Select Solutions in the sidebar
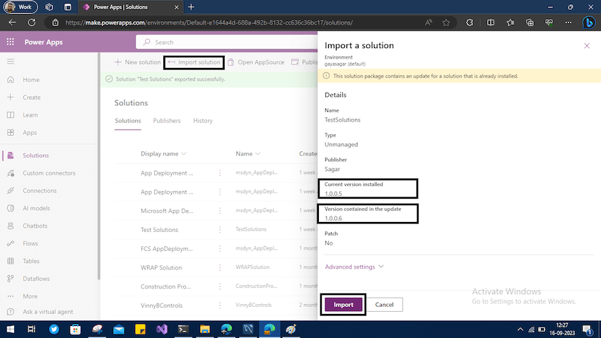This screenshot has width=601, height=338. (x=35, y=155)
